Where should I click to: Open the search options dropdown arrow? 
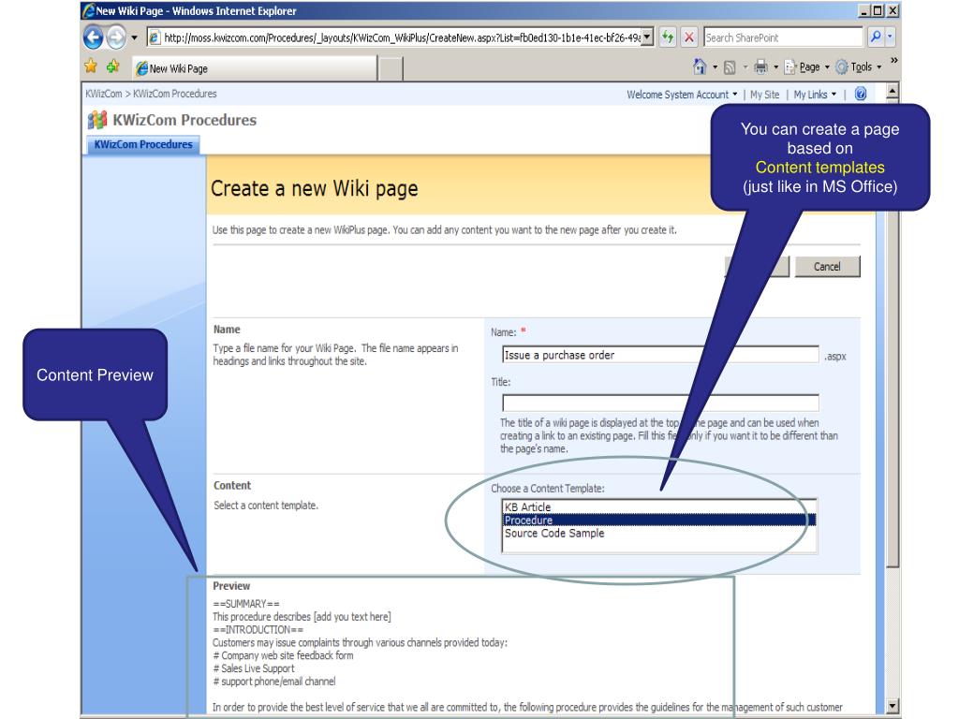point(891,37)
